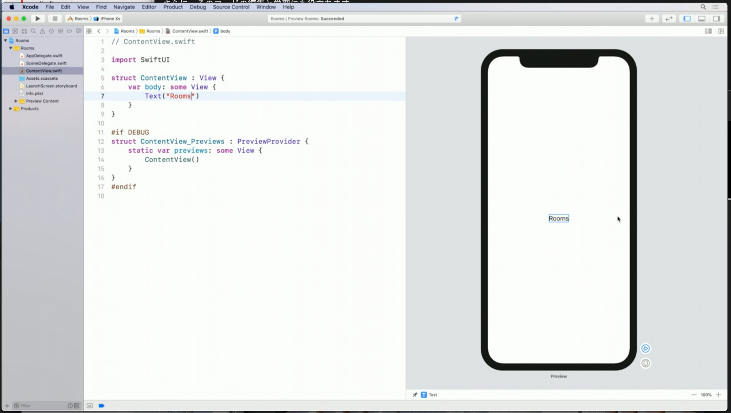Expand the Products folder
The image size is (731, 413).
[x=11, y=109]
